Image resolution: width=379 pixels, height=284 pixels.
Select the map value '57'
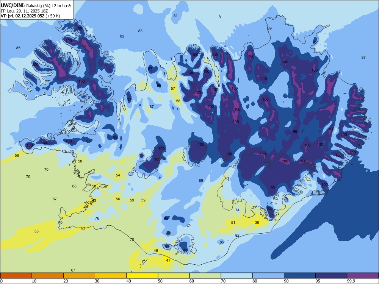click(173, 88)
